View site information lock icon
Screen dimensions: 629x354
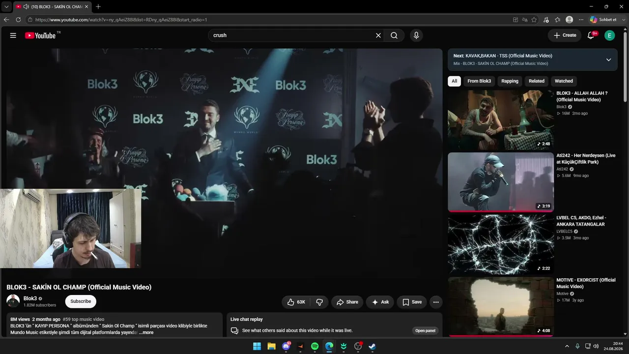tap(30, 20)
